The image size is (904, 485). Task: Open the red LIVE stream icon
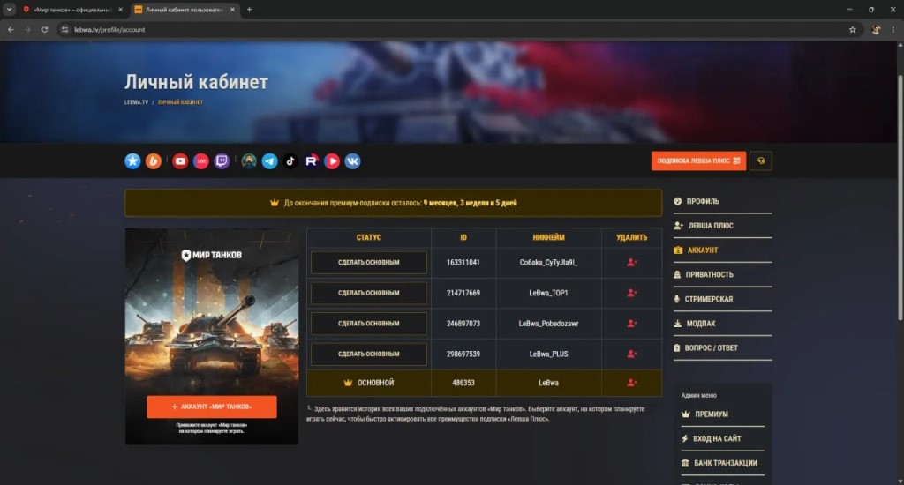click(200, 161)
